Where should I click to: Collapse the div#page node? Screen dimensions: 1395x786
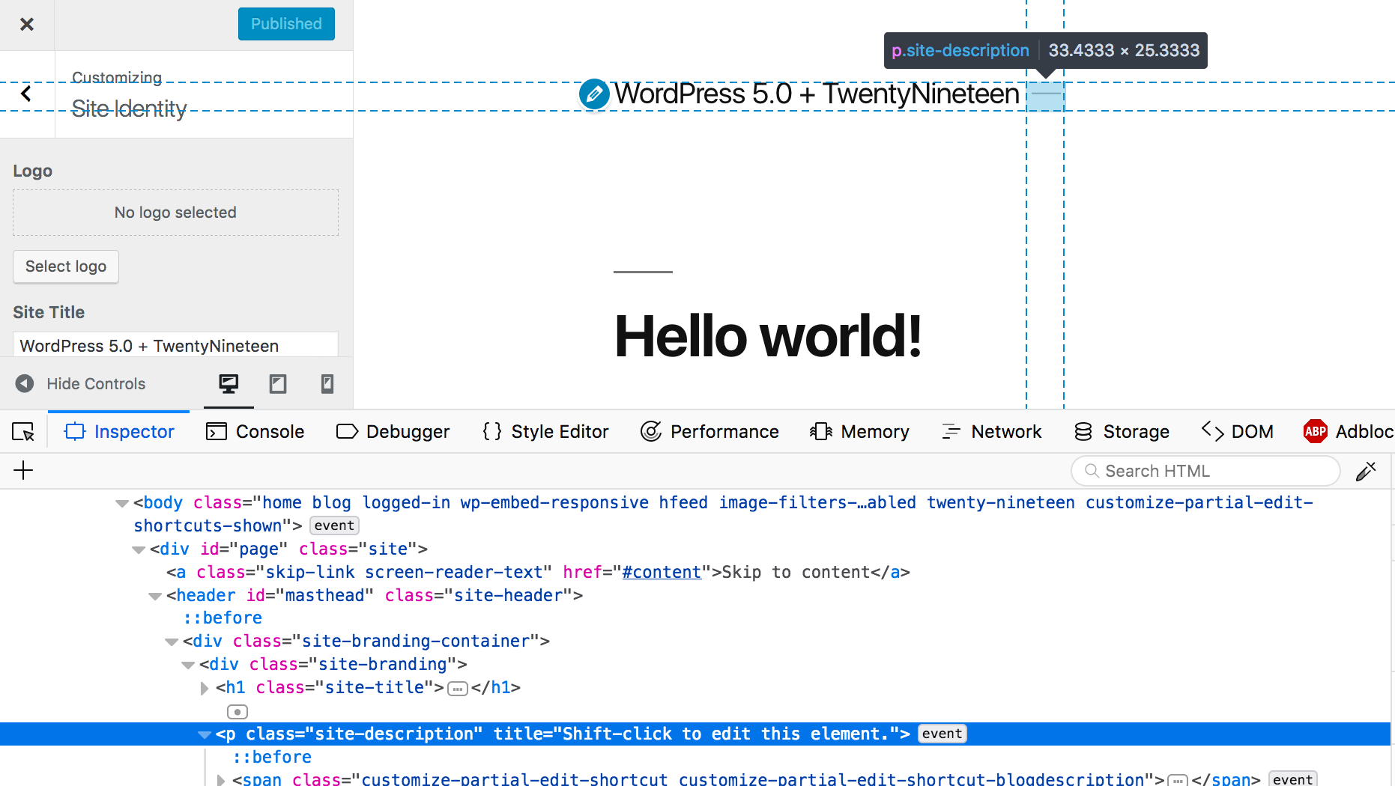(x=139, y=550)
